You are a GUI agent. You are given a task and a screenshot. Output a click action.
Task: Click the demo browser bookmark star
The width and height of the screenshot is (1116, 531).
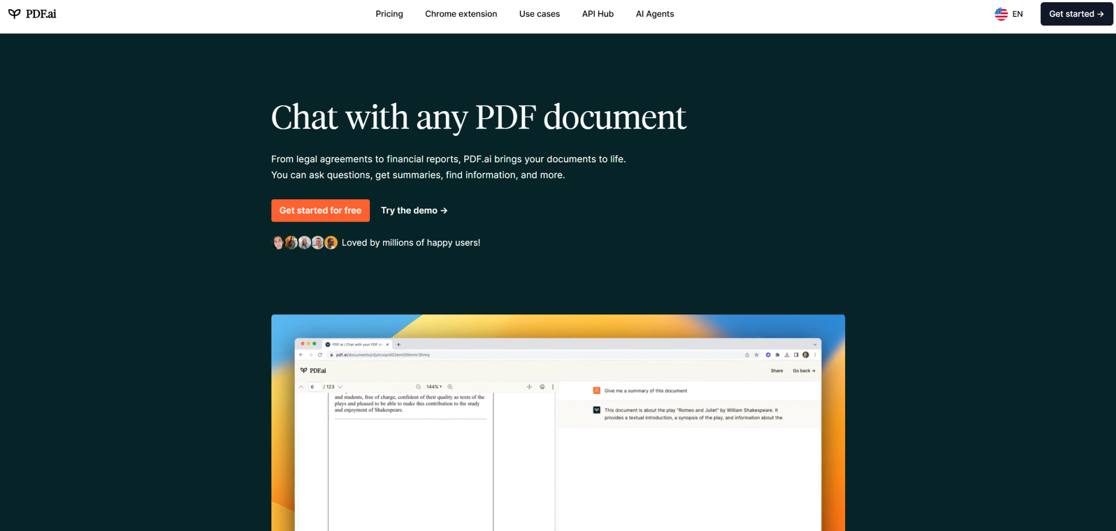coord(756,355)
